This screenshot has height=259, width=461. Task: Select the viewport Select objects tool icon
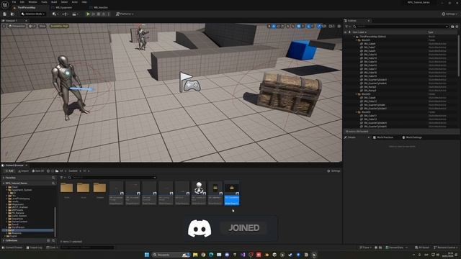269,26
